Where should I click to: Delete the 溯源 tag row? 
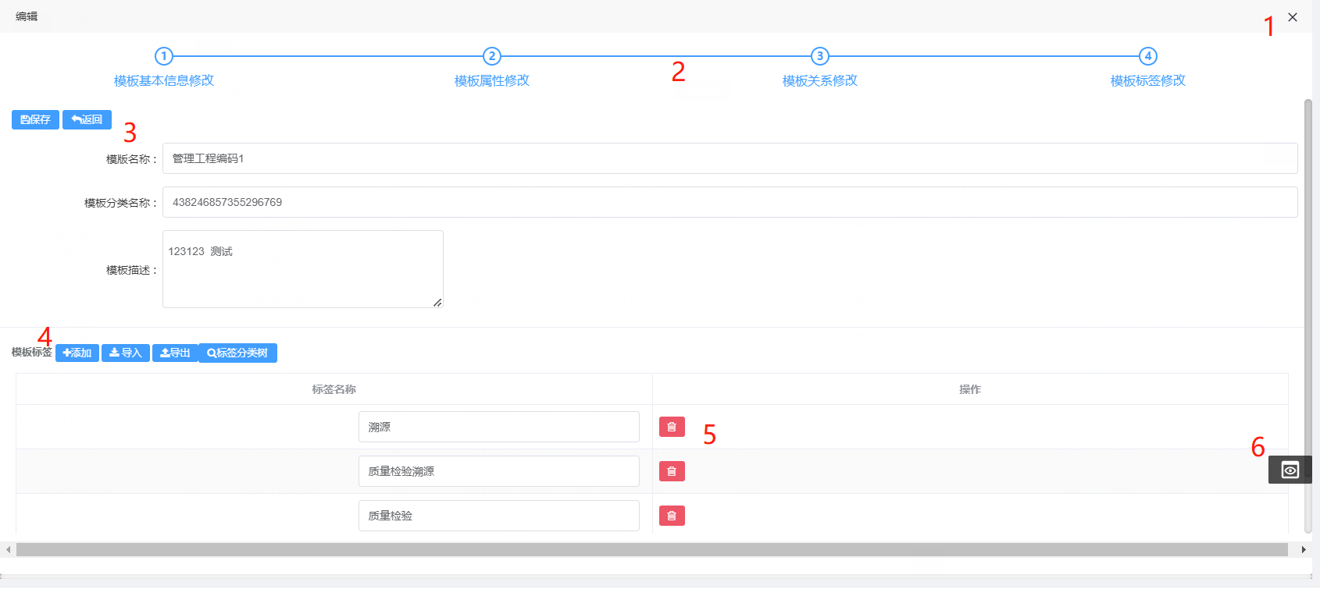pyautogui.click(x=672, y=427)
